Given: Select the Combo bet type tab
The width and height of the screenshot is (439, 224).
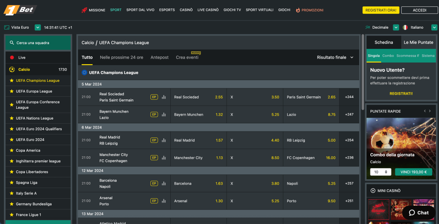Looking at the screenshot, I should pos(388,56).
